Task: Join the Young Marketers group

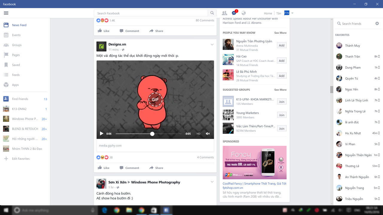Action: click(281, 115)
